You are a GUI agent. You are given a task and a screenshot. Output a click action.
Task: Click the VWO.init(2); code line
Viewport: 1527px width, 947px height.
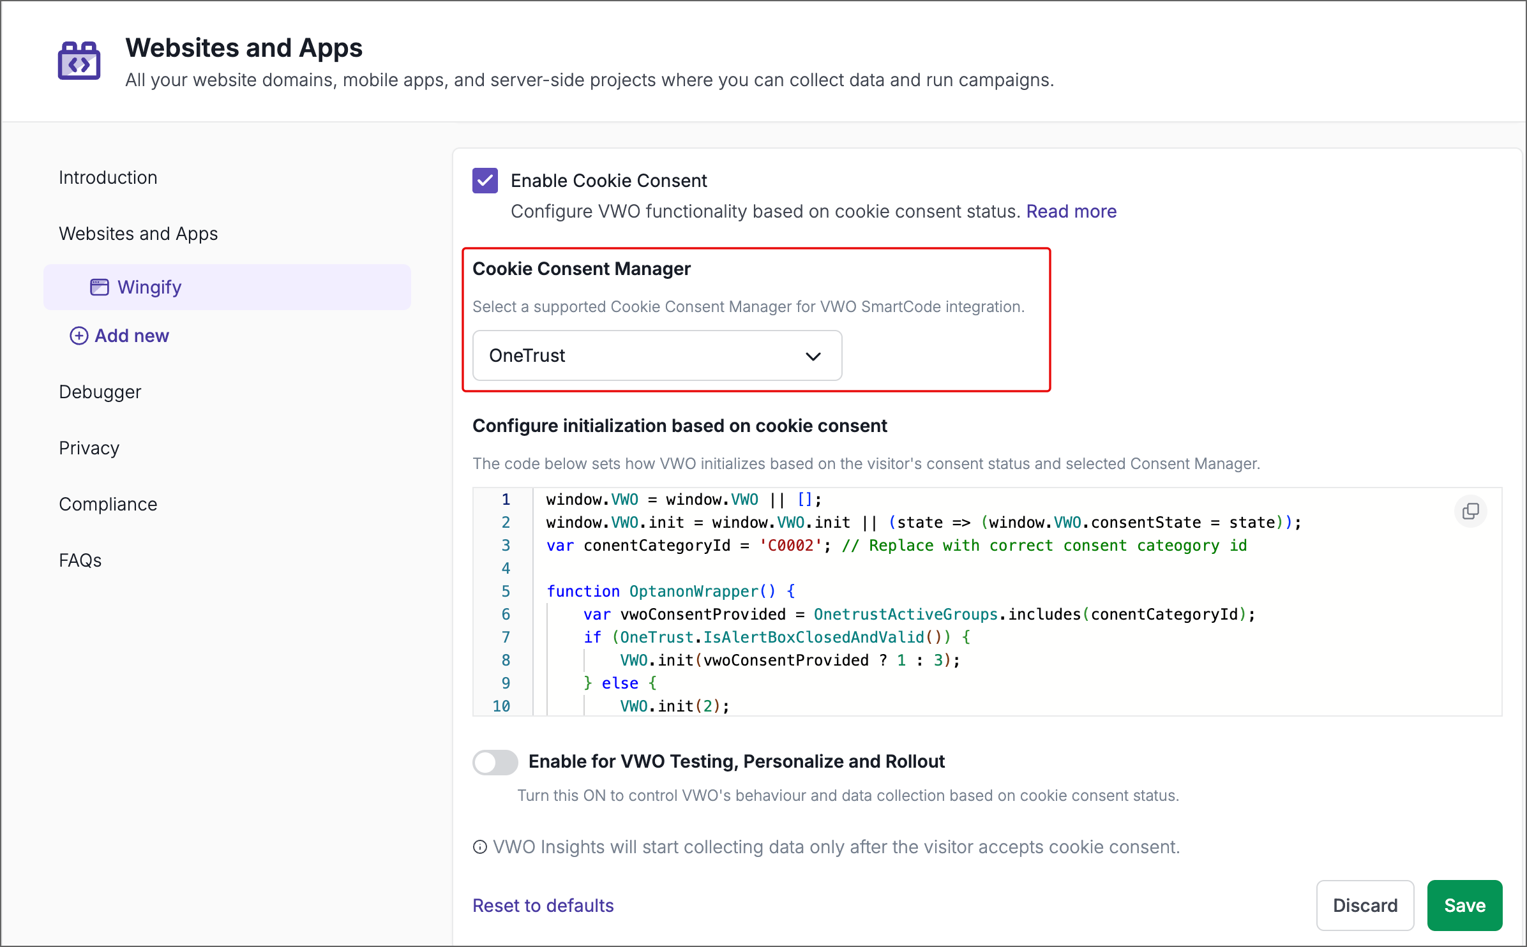pyautogui.click(x=675, y=706)
